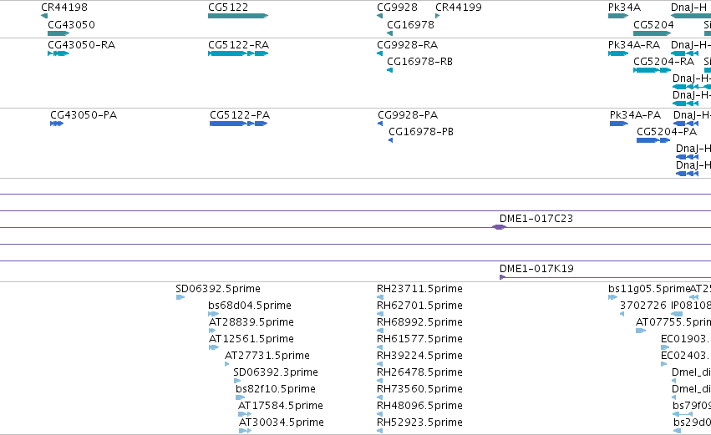Viewport: 711px width, 435px height.
Task: Click the AT30034.5prime EST glyph
Action: [245, 431]
